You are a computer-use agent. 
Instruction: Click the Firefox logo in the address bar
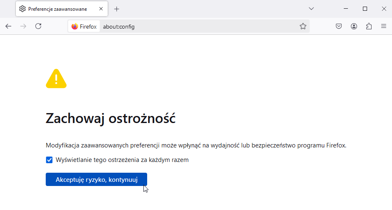[x=75, y=27]
